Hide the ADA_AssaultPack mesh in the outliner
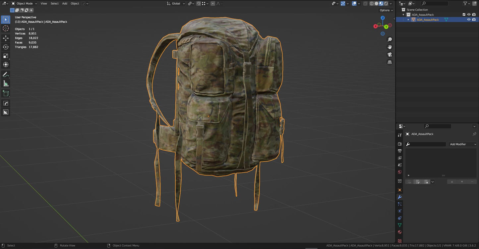Image resolution: width=479 pixels, height=249 pixels. 469,20
